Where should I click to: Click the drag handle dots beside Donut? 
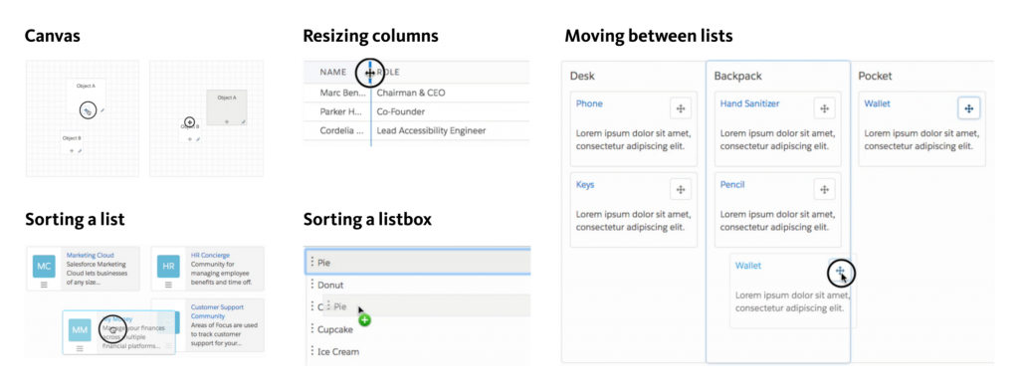point(311,285)
